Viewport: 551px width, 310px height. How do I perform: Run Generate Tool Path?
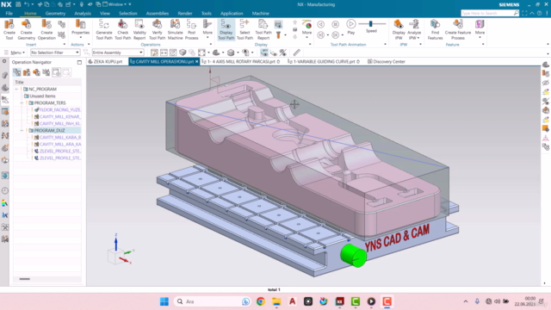point(104,29)
